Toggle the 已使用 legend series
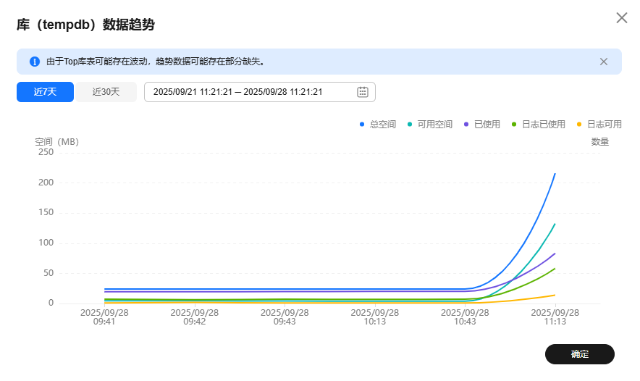Screen dimensions: 640x381 [487, 125]
